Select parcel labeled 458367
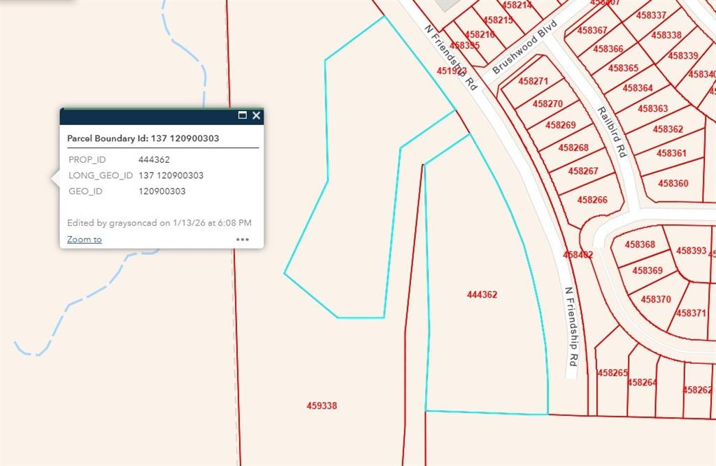Viewport: 716px width, 466px height. click(x=592, y=31)
